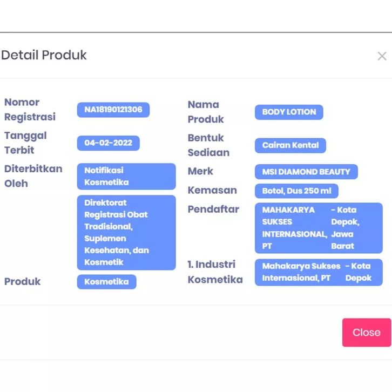392x392 pixels.
Task: Click the Nomor Registrasi label
Action: (x=30, y=109)
